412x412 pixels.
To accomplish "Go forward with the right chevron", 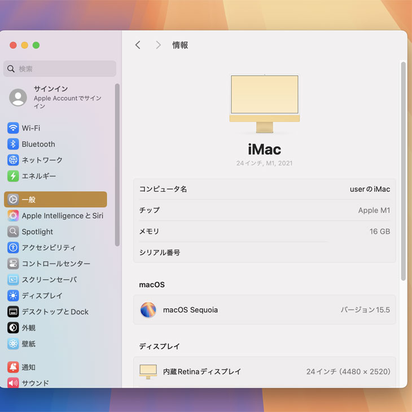I will [x=158, y=45].
